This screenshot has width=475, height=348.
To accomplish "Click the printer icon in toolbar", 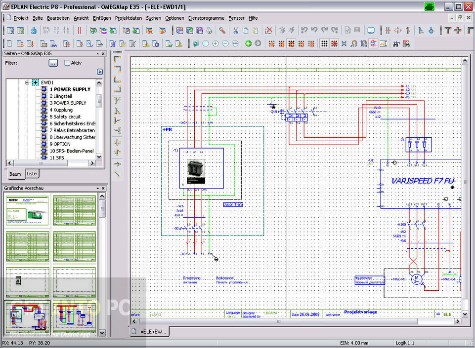I will click(210, 30).
